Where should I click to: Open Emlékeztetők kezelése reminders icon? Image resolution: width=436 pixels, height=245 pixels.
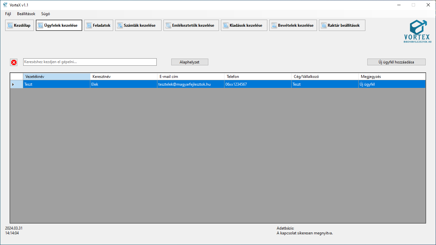click(x=168, y=25)
